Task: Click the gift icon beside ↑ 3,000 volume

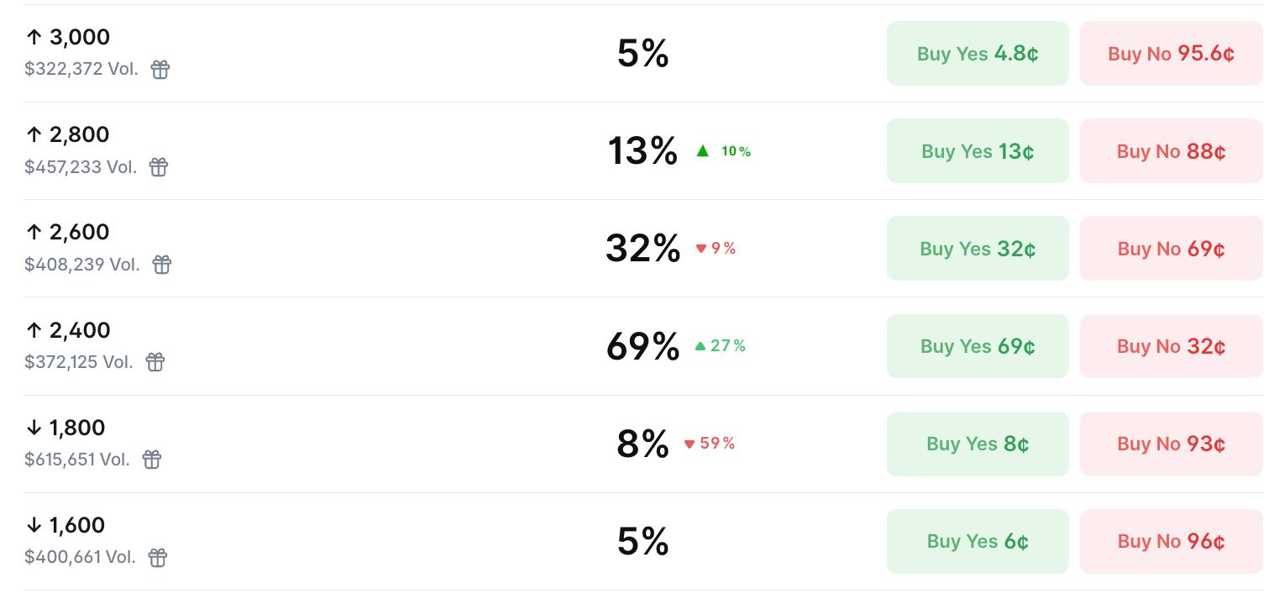Action: pos(160,70)
